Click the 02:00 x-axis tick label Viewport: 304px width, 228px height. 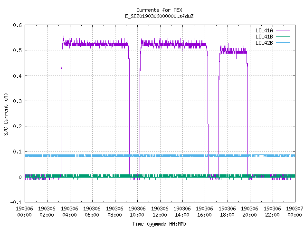coord(47,215)
